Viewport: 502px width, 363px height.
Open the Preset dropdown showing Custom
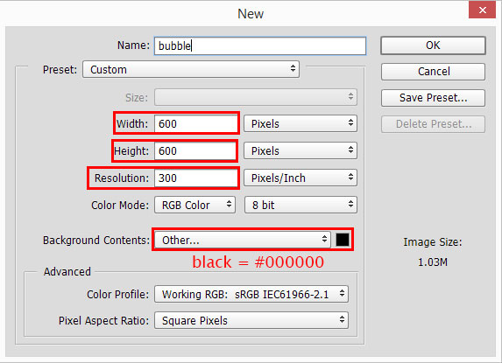tap(191, 69)
